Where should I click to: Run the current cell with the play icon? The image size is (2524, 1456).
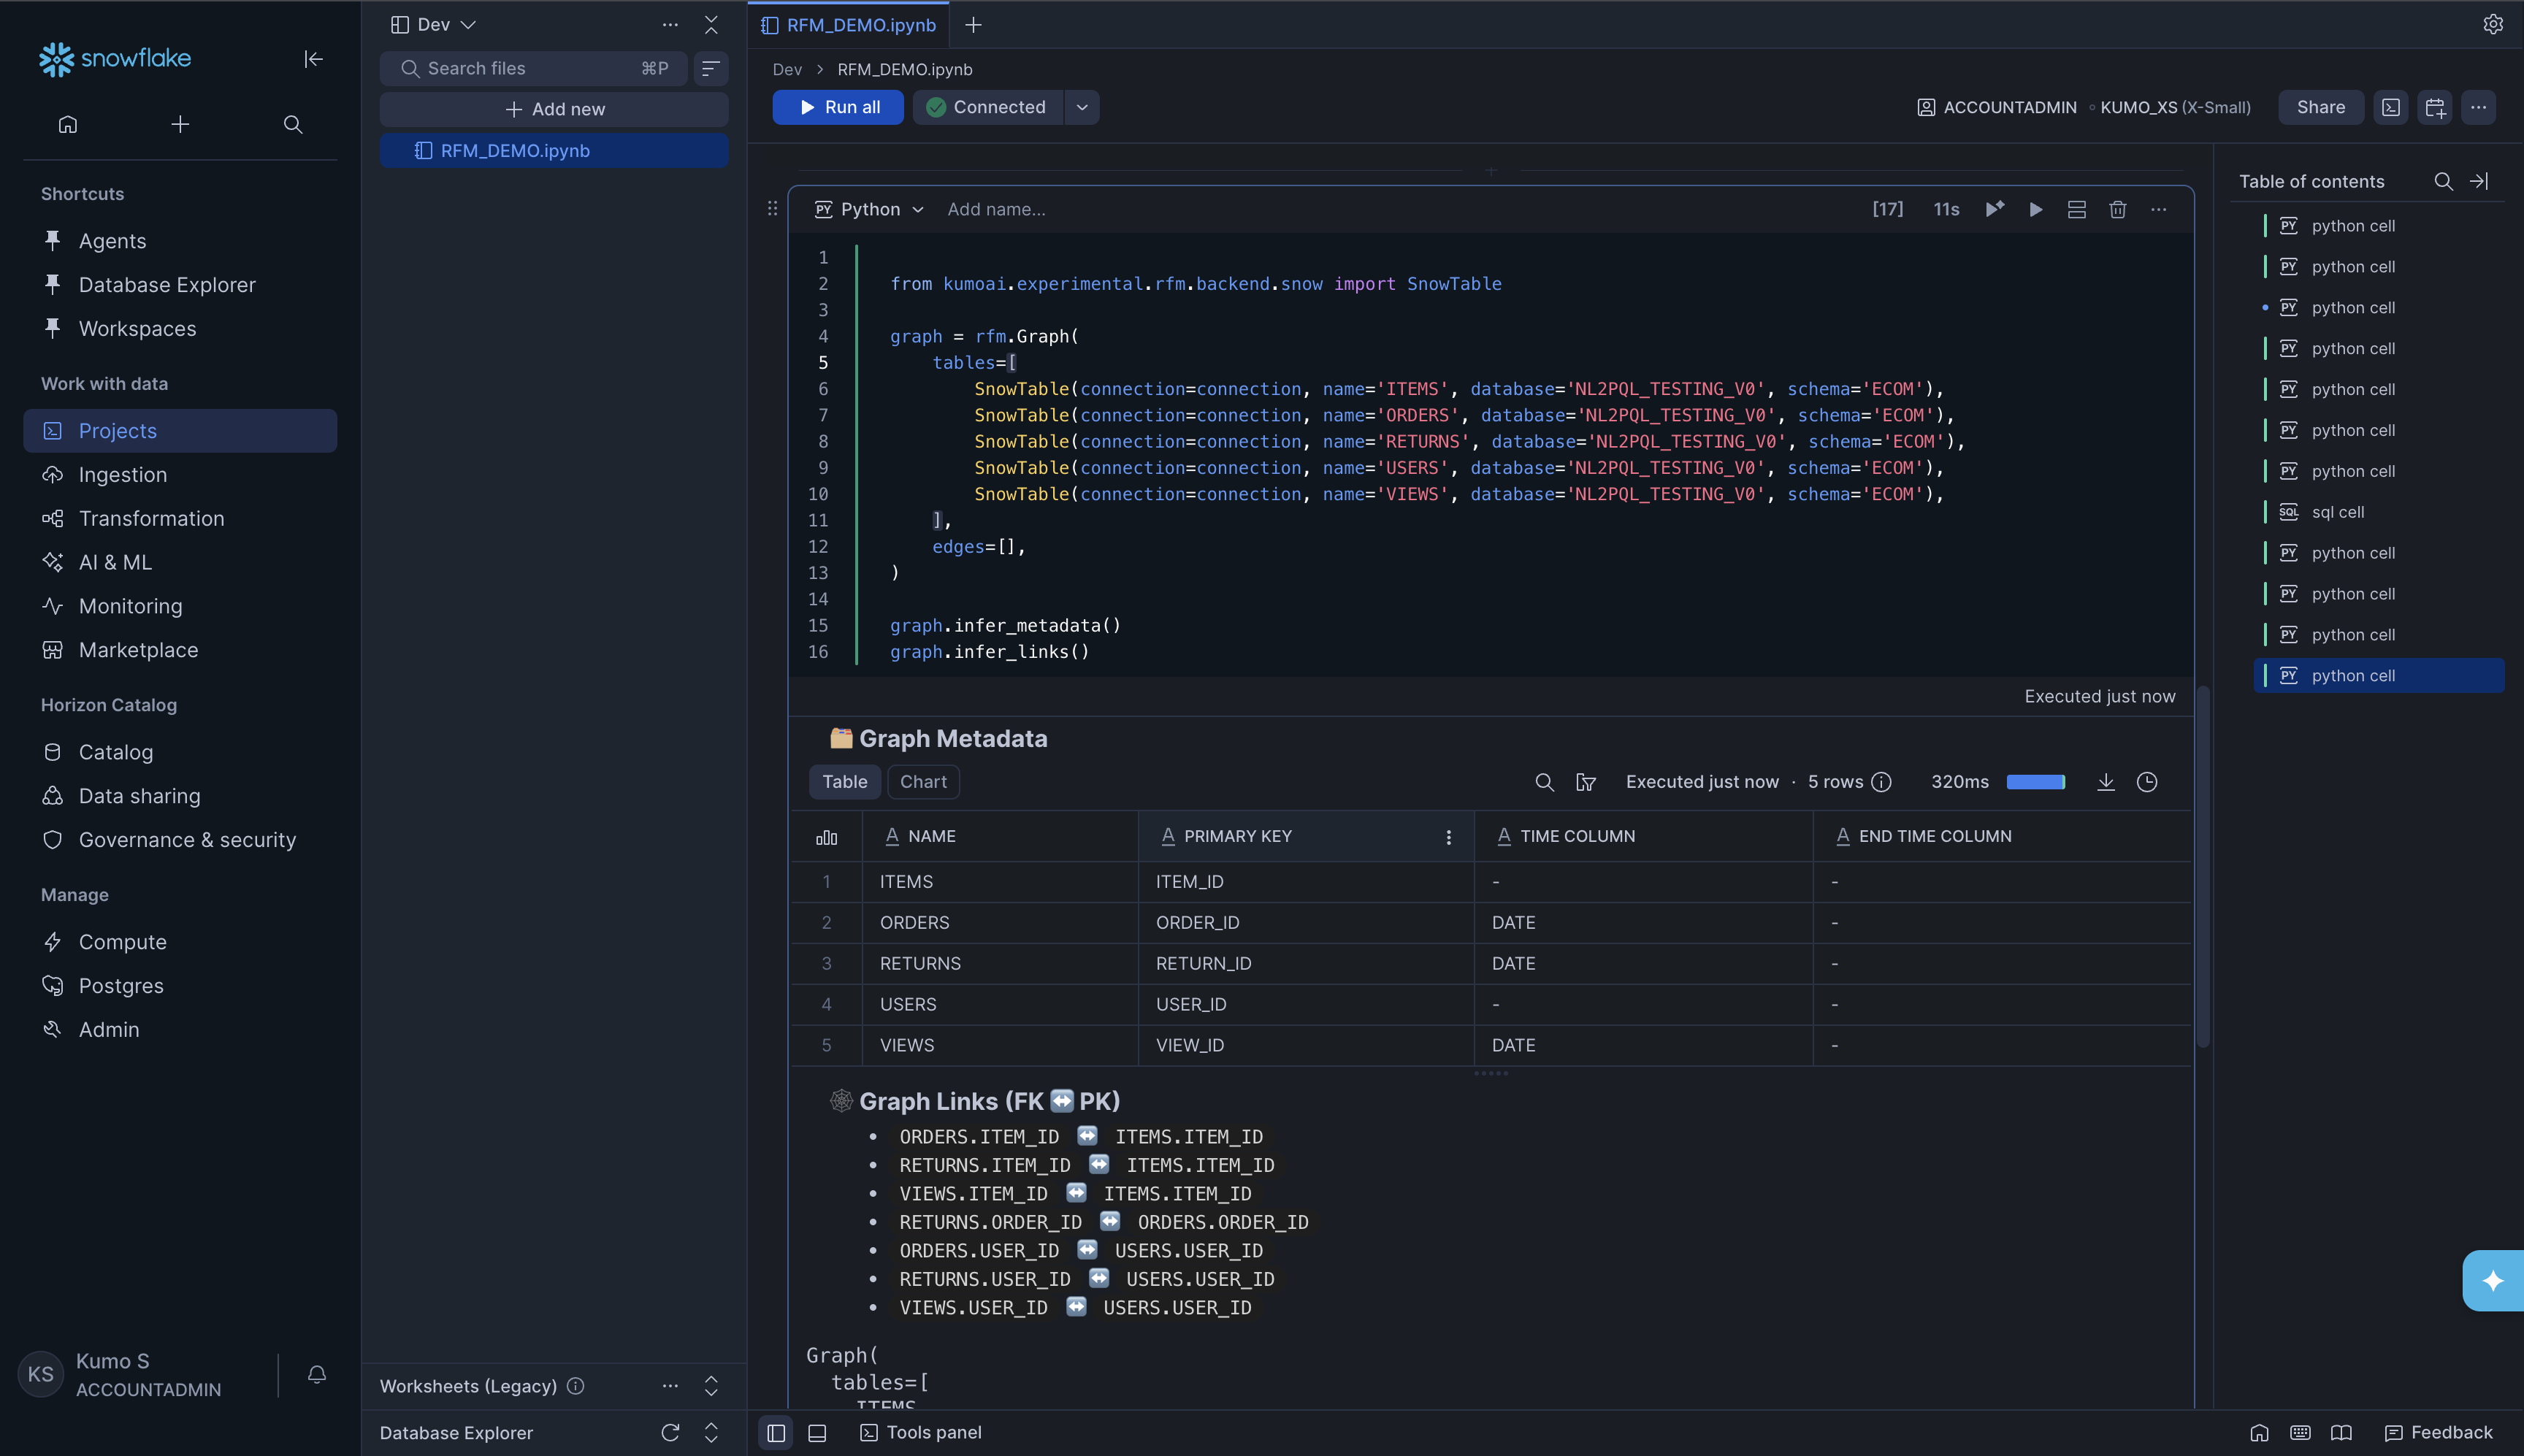tap(2035, 209)
